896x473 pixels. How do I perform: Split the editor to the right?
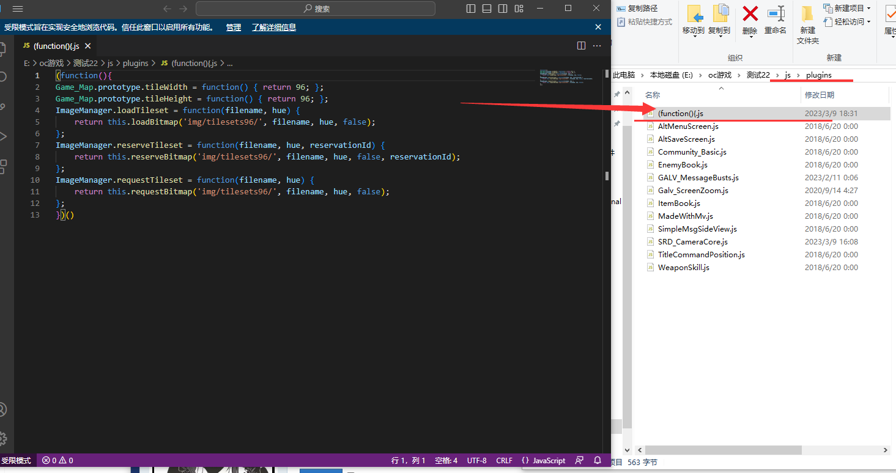point(581,46)
